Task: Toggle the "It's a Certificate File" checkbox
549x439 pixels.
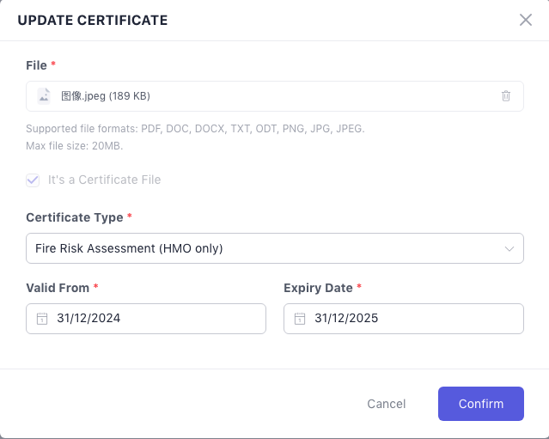Action: [x=34, y=180]
